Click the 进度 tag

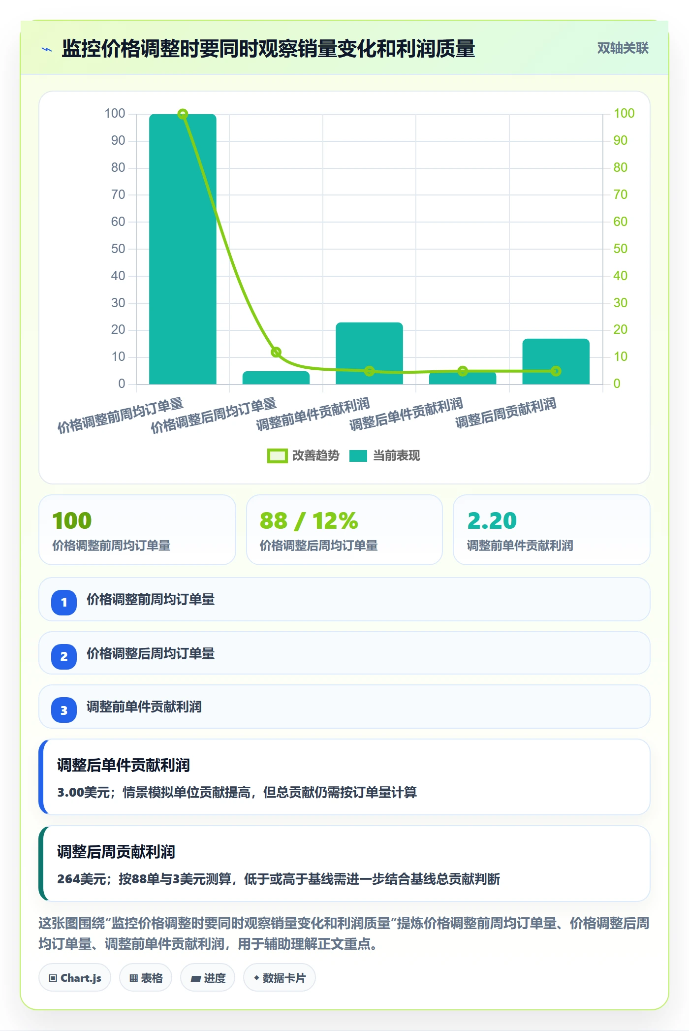(208, 978)
